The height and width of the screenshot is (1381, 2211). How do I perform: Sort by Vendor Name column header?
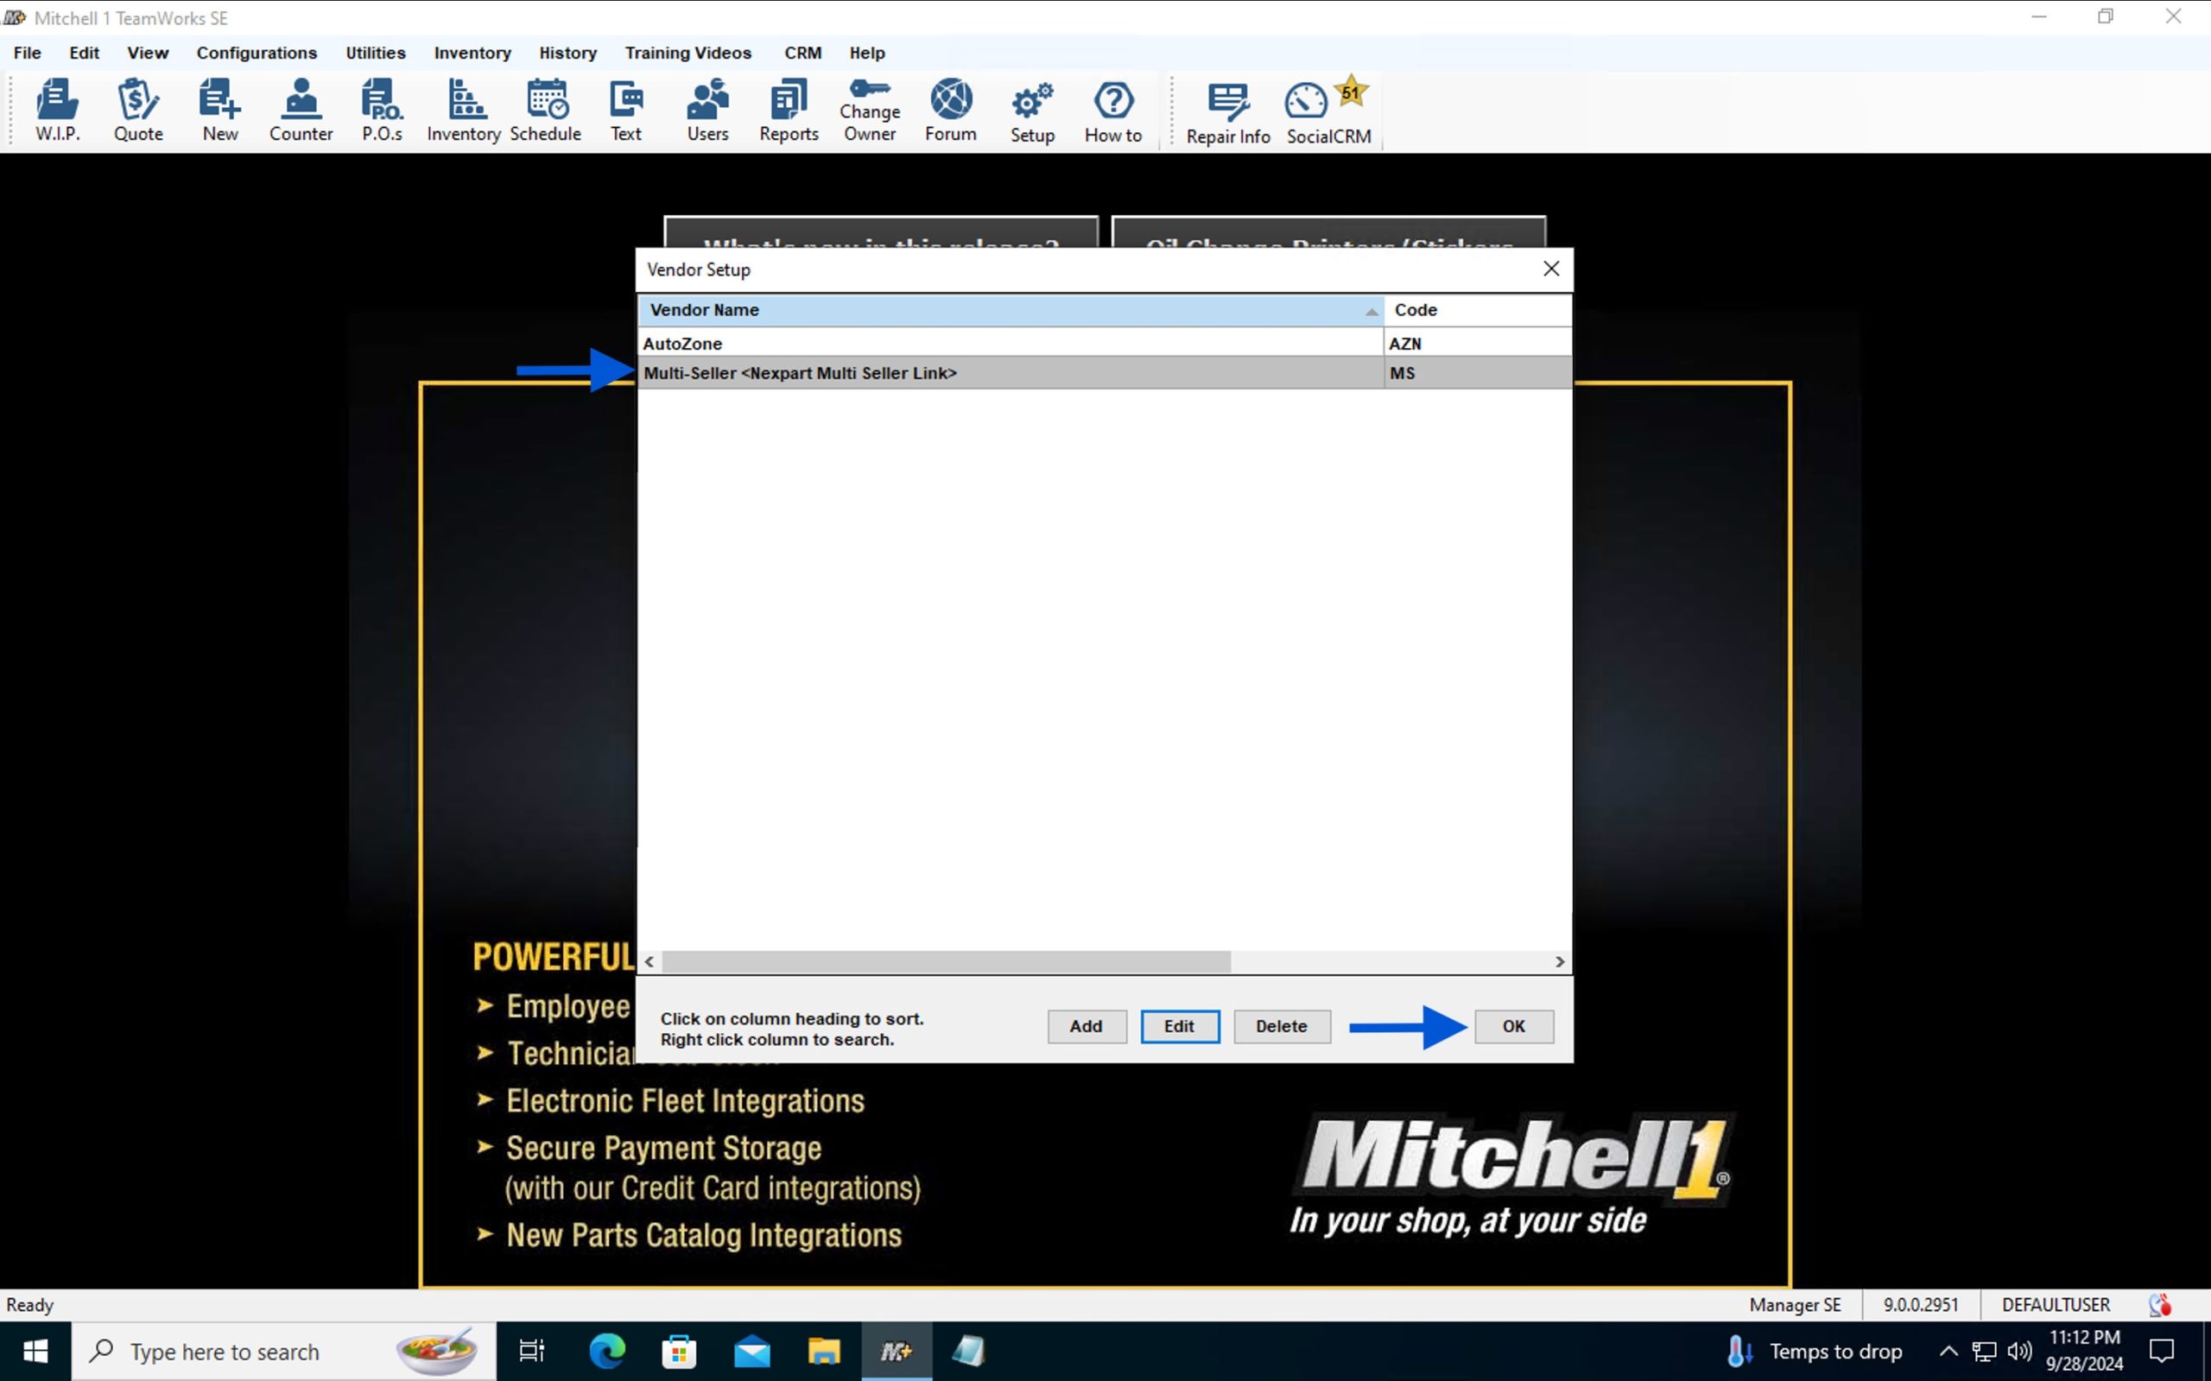point(1011,310)
